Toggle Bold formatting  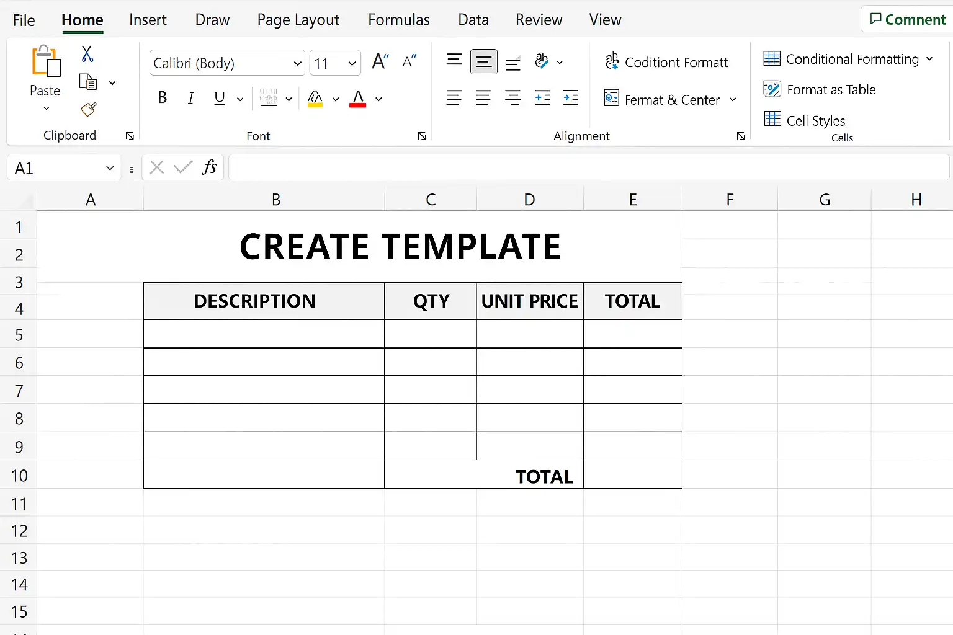[x=163, y=97]
